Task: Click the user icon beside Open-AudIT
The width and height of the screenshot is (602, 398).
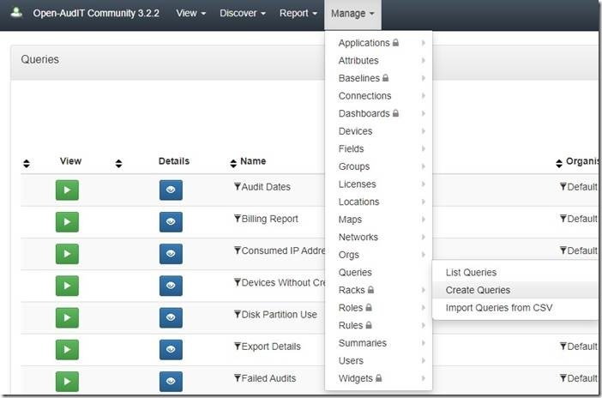Action: coord(16,13)
